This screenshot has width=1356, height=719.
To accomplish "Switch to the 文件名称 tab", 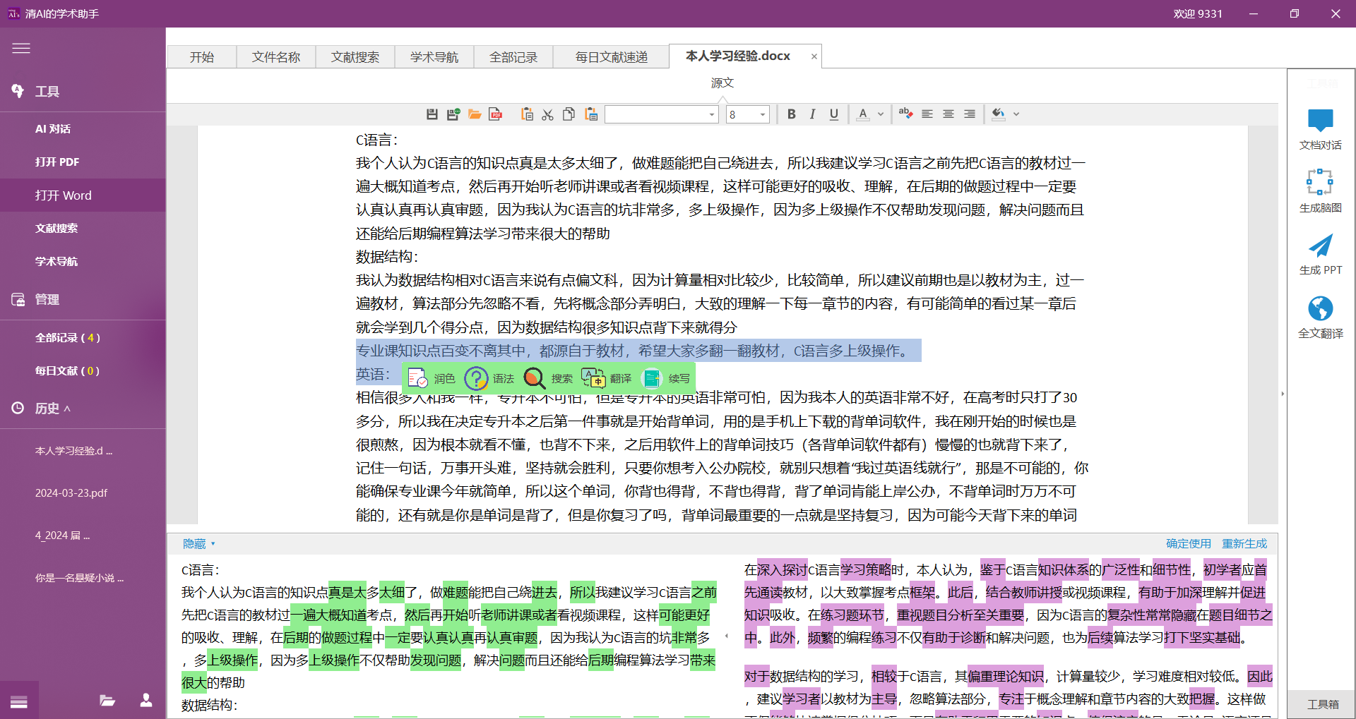I will (x=276, y=57).
